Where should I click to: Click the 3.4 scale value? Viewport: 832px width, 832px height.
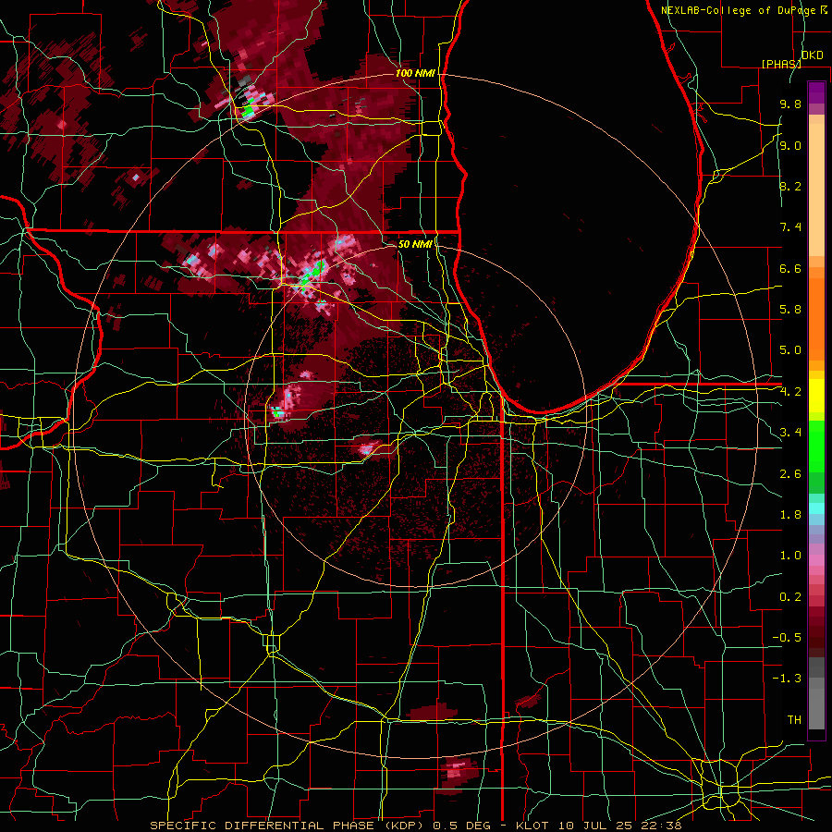(790, 433)
